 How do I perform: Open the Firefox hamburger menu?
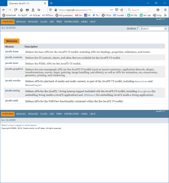coord(165,10)
